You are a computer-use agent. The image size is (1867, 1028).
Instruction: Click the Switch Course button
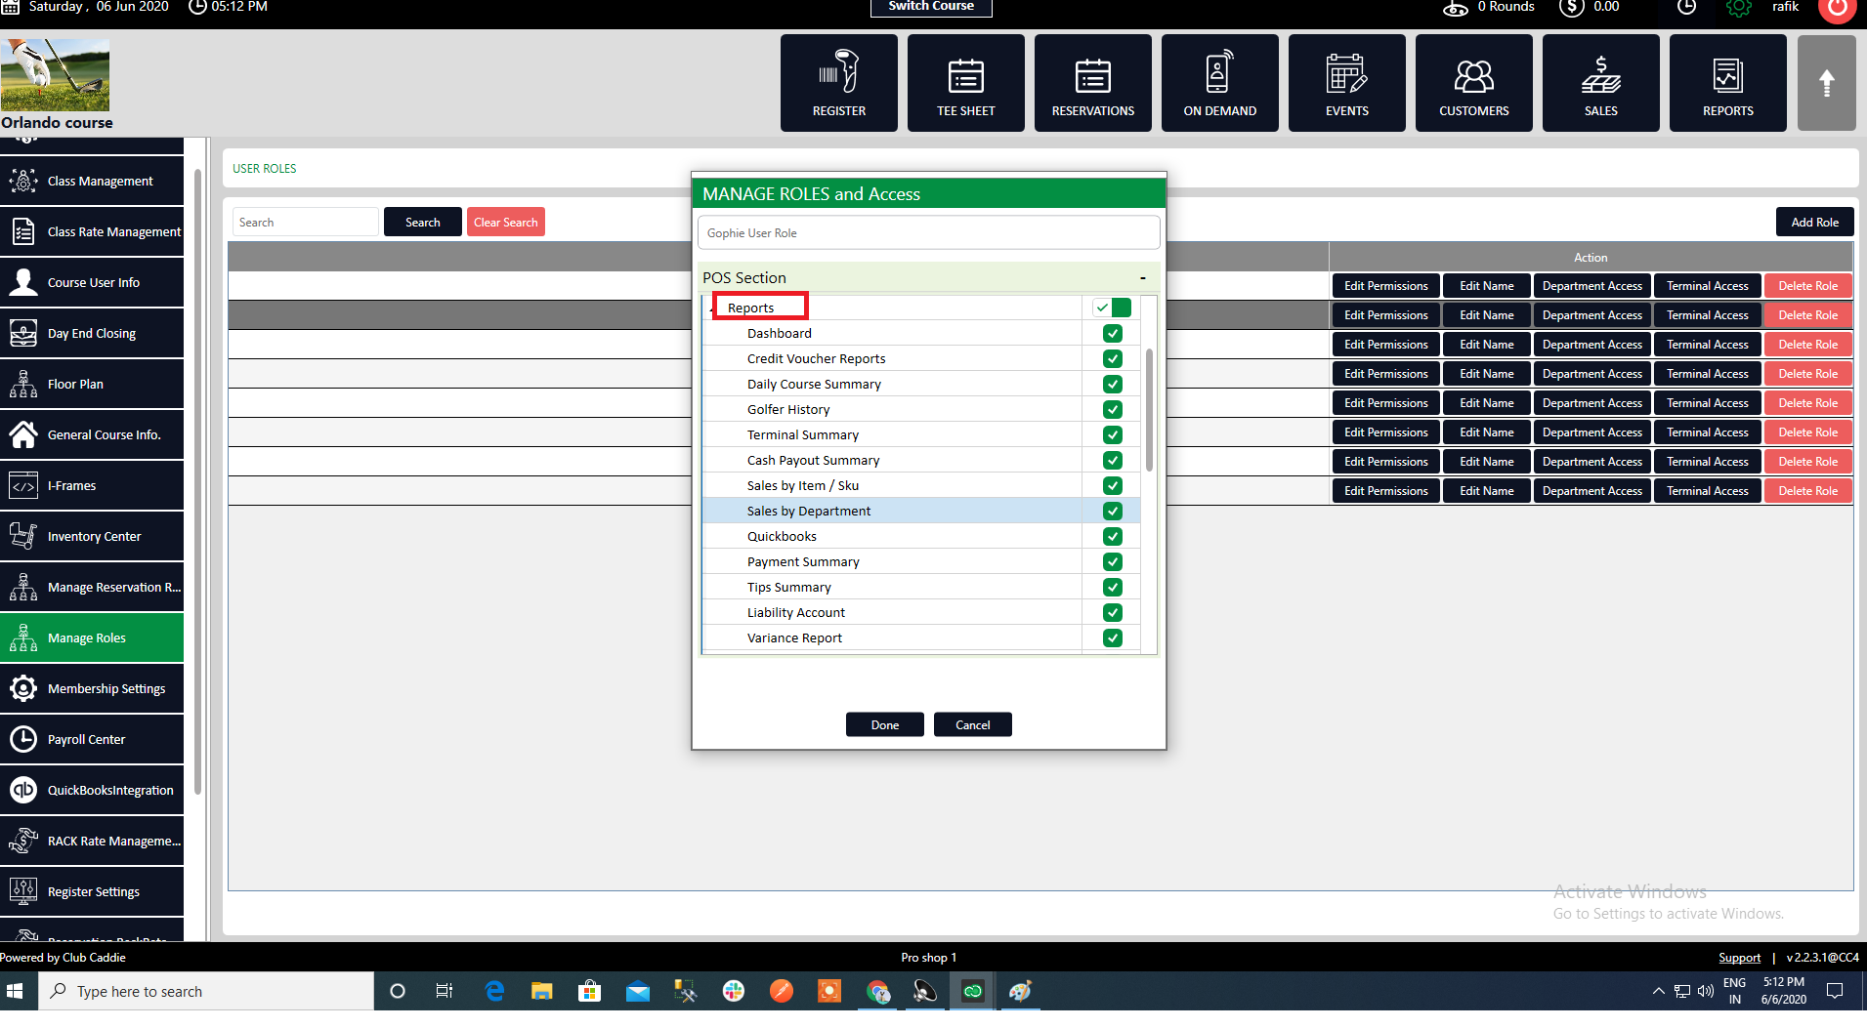click(931, 7)
